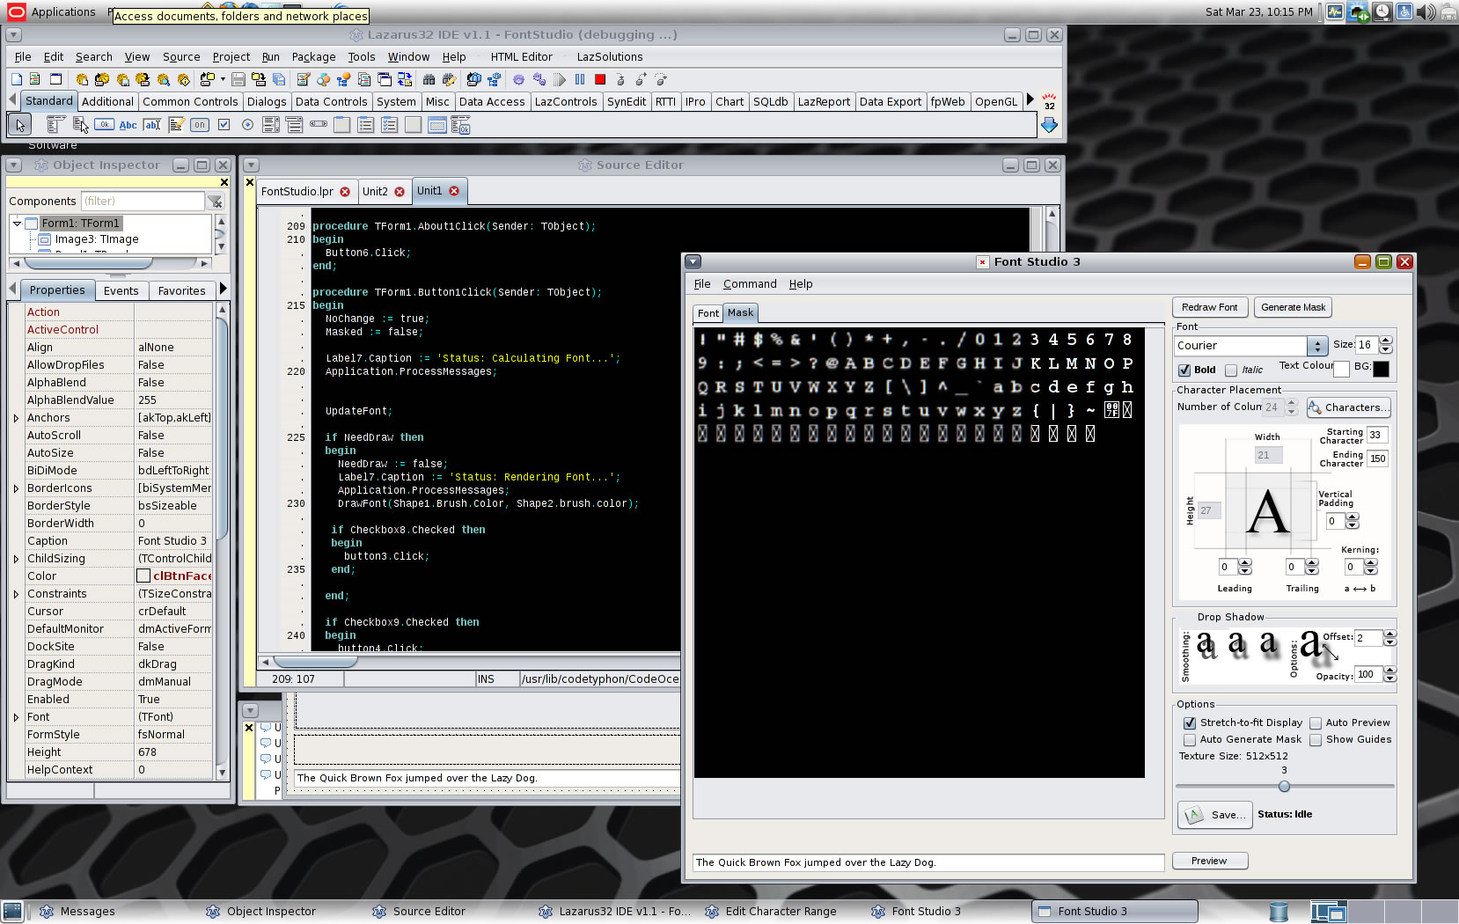Select the TGroupBox palette component
The image size is (1459, 924).
[341, 125]
